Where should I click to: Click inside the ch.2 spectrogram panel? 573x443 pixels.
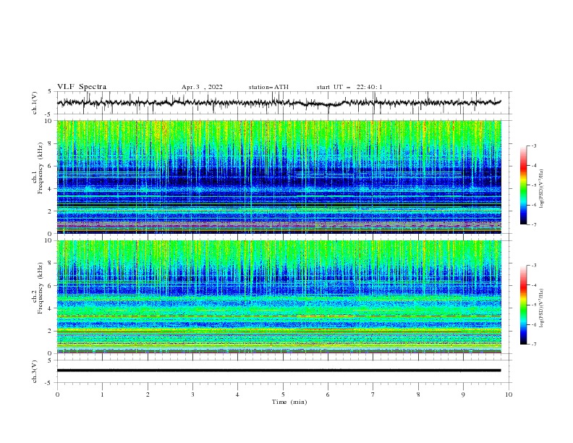point(279,297)
